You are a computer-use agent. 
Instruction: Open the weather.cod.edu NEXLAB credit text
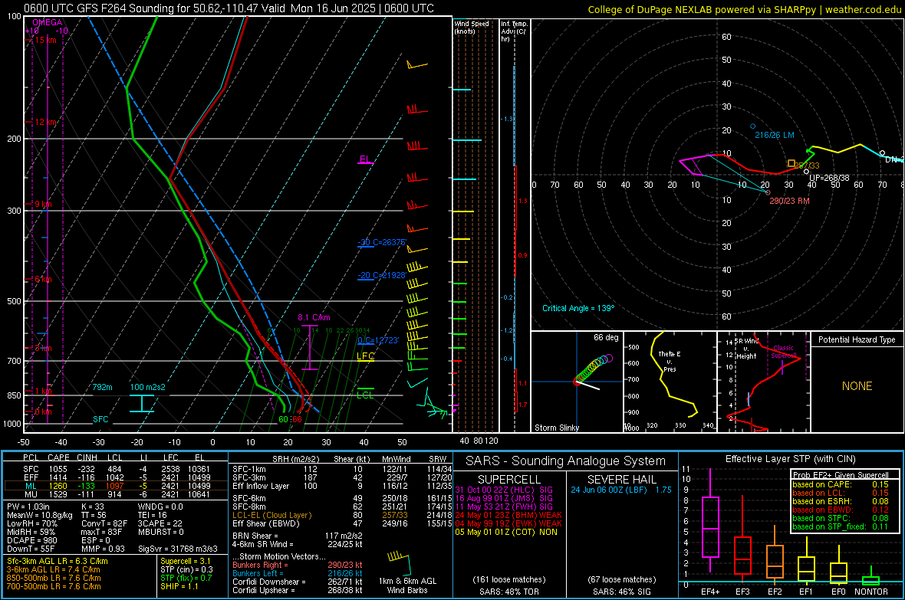click(x=745, y=10)
